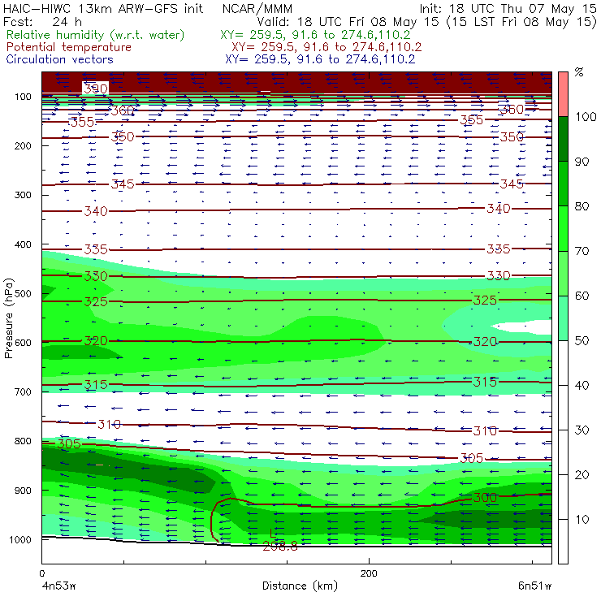Click the red 'L' low marker

point(273,533)
